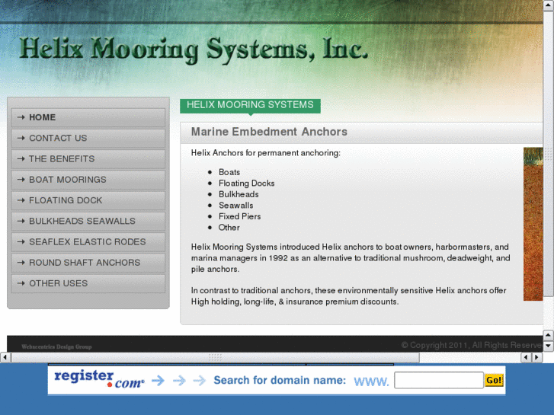Open the HOME menu item
Viewport: 554px width, 415px height.
point(88,117)
